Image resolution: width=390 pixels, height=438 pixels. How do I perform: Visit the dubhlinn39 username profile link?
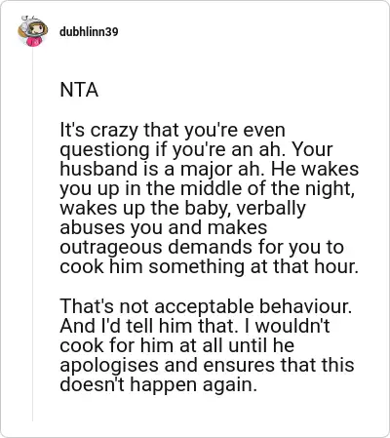pyautogui.click(x=89, y=32)
